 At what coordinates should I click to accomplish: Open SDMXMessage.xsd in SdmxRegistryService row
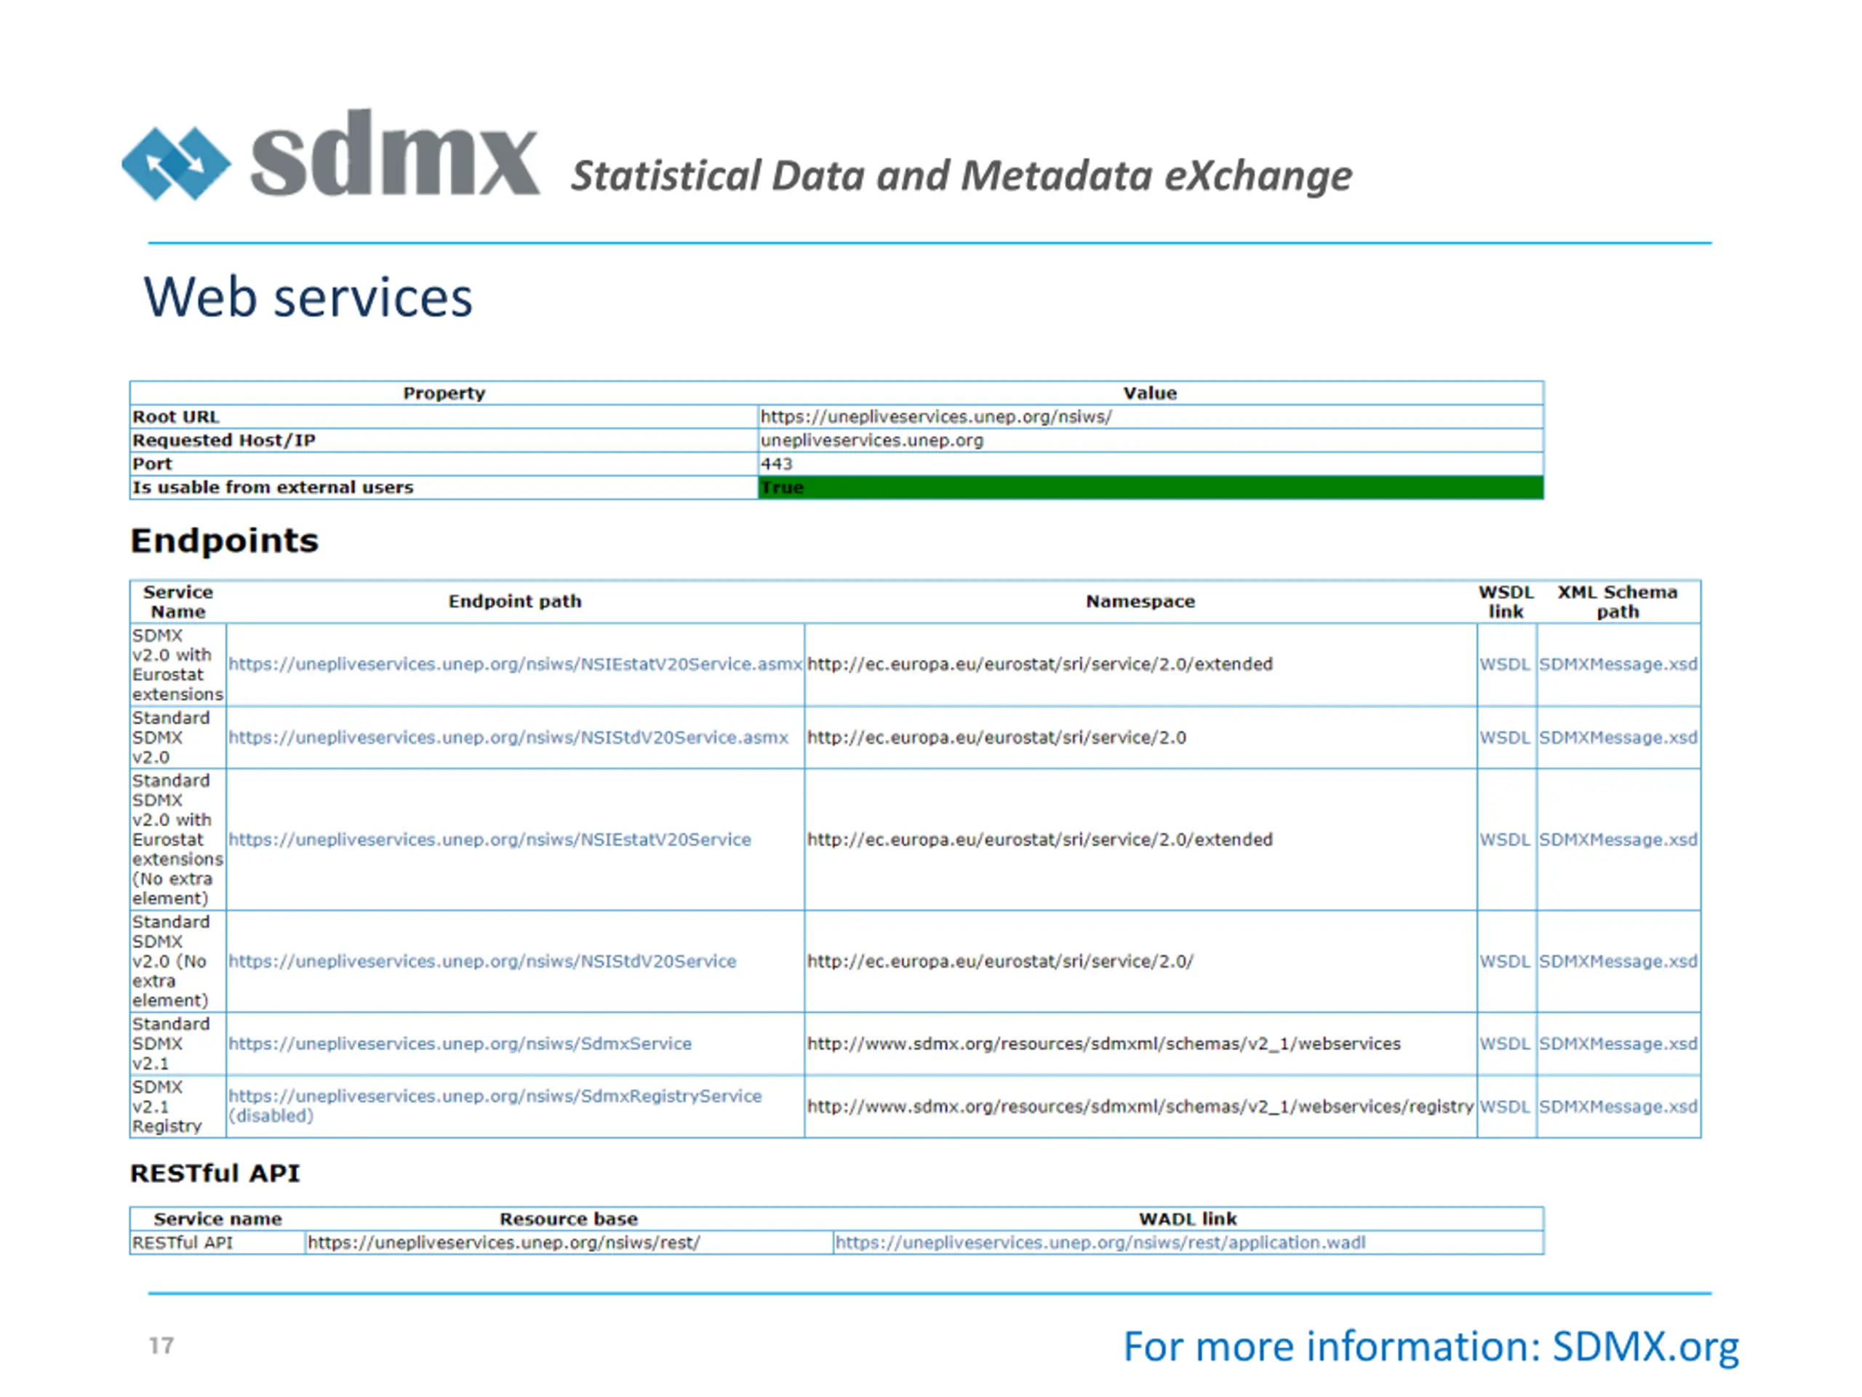(1618, 1107)
